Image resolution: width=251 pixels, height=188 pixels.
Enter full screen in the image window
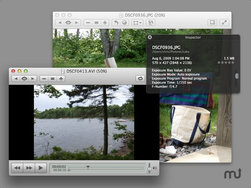[x=225, y=23]
